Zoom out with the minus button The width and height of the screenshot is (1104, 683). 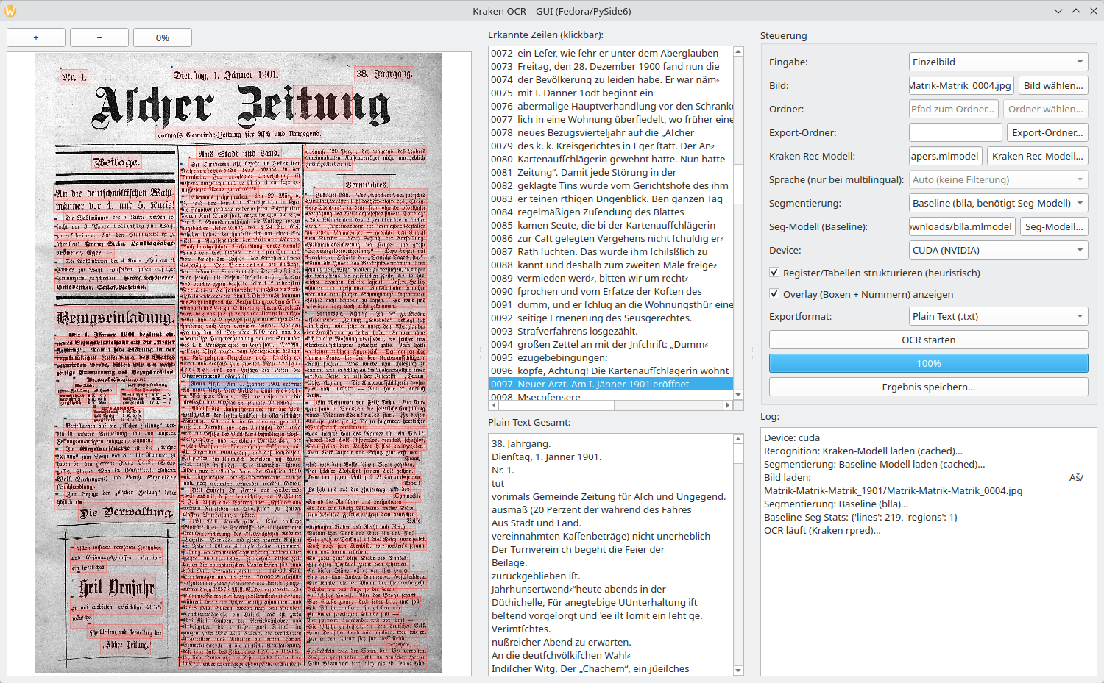pyautogui.click(x=99, y=37)
